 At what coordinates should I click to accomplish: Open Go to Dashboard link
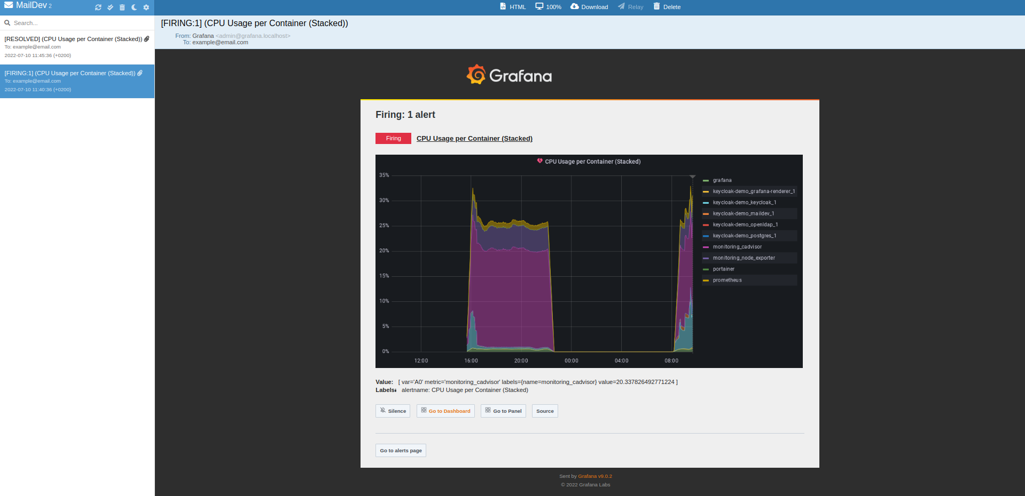[x=445, y=411]
